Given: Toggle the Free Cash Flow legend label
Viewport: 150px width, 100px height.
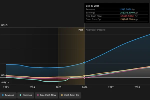Looking at the screenshot, I should (48, 95).
